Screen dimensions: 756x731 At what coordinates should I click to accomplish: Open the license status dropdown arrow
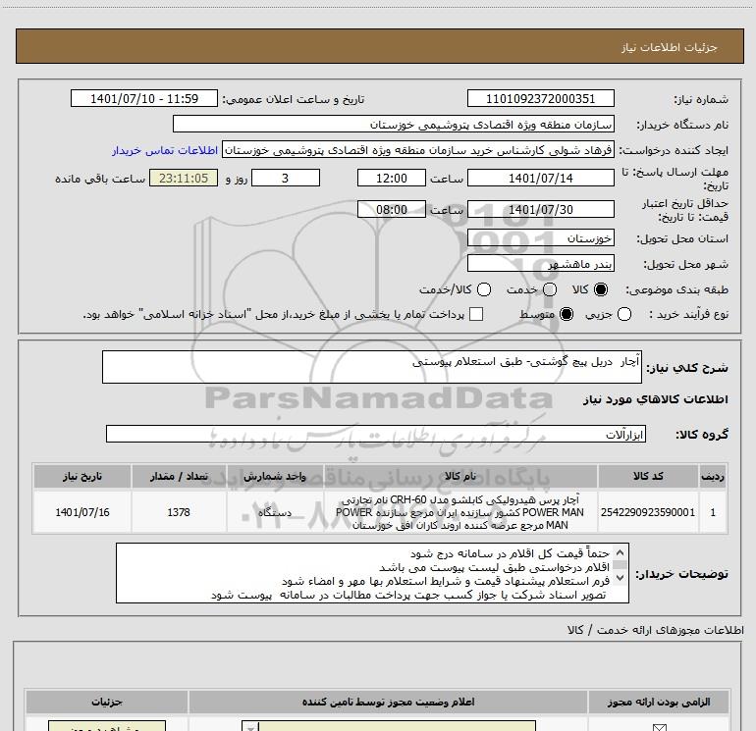(x=250, y=727)
